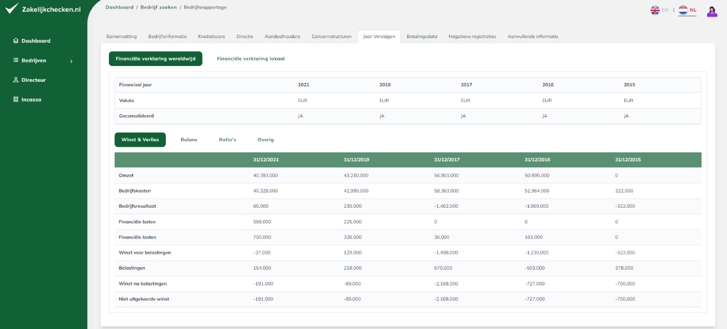The width and height of the screenshot is (727, 329).
Task: Click the Bedrijfskosten row label
Action: click(x=135, y=191)
